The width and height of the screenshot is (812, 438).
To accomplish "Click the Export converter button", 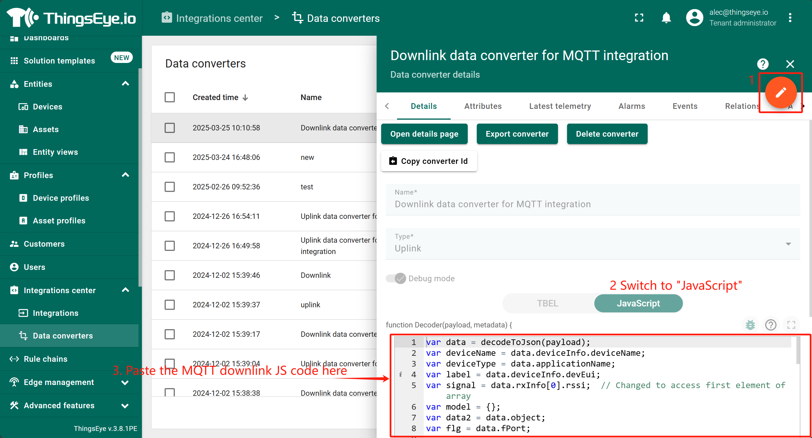I will click(x=517, y=134).
